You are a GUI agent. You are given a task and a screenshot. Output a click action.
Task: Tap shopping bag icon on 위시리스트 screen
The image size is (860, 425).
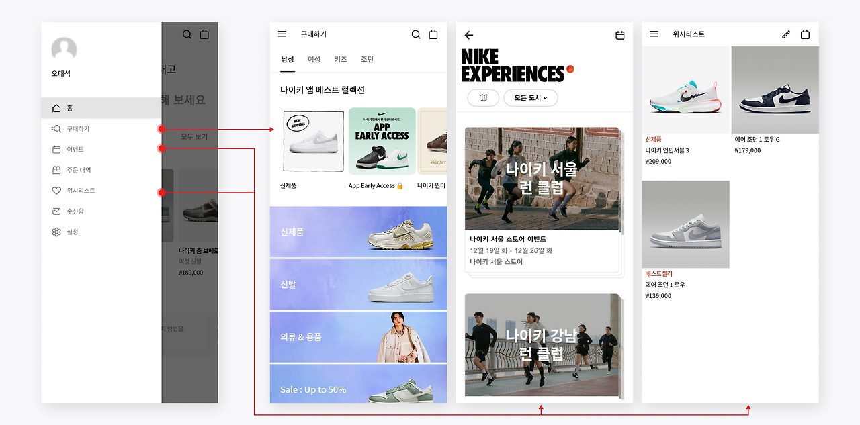805,34
